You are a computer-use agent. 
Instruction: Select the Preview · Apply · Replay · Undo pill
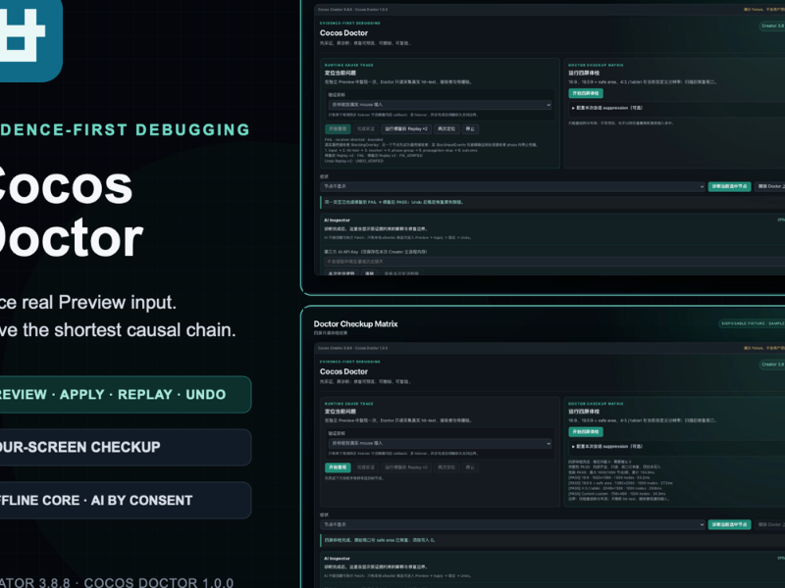point(126,395)
